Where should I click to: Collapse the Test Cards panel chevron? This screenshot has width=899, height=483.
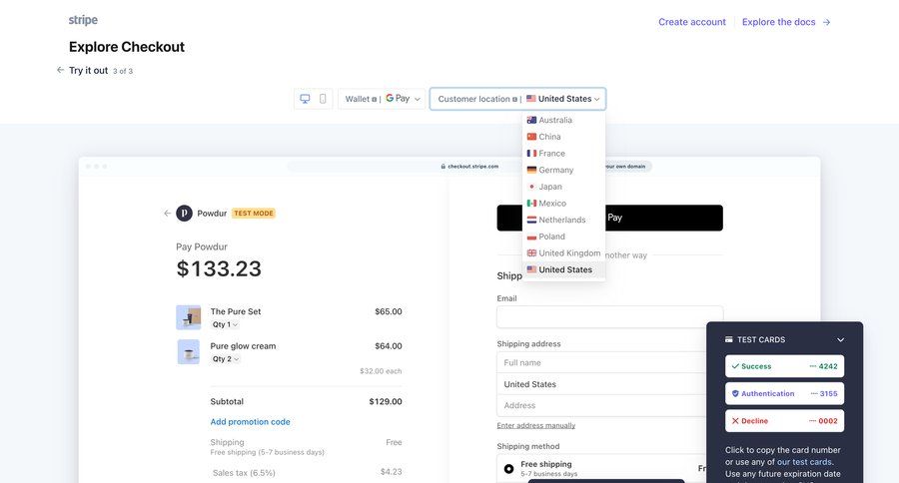point(840,339)
